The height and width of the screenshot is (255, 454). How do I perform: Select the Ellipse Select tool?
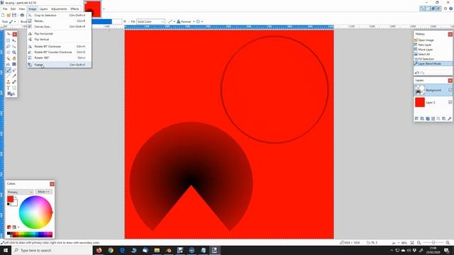tap(8, 52)
